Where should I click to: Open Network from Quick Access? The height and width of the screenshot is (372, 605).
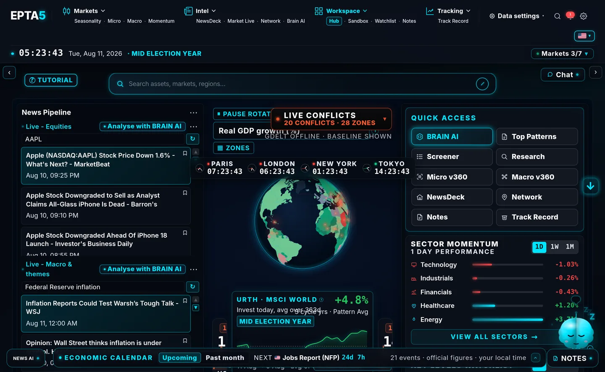537,197
